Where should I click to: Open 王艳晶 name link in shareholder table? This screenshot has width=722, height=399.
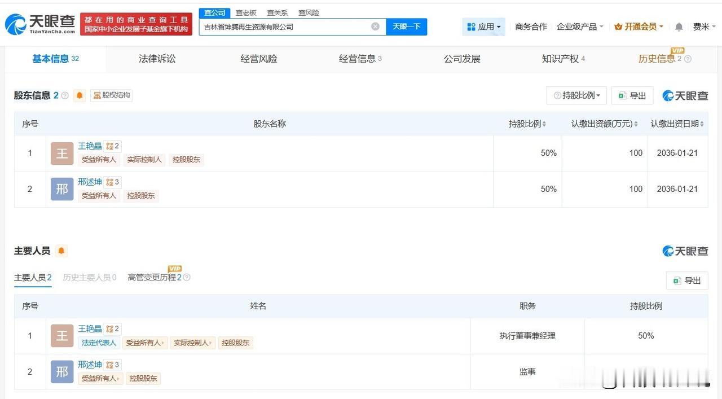[x=90, y=146]
